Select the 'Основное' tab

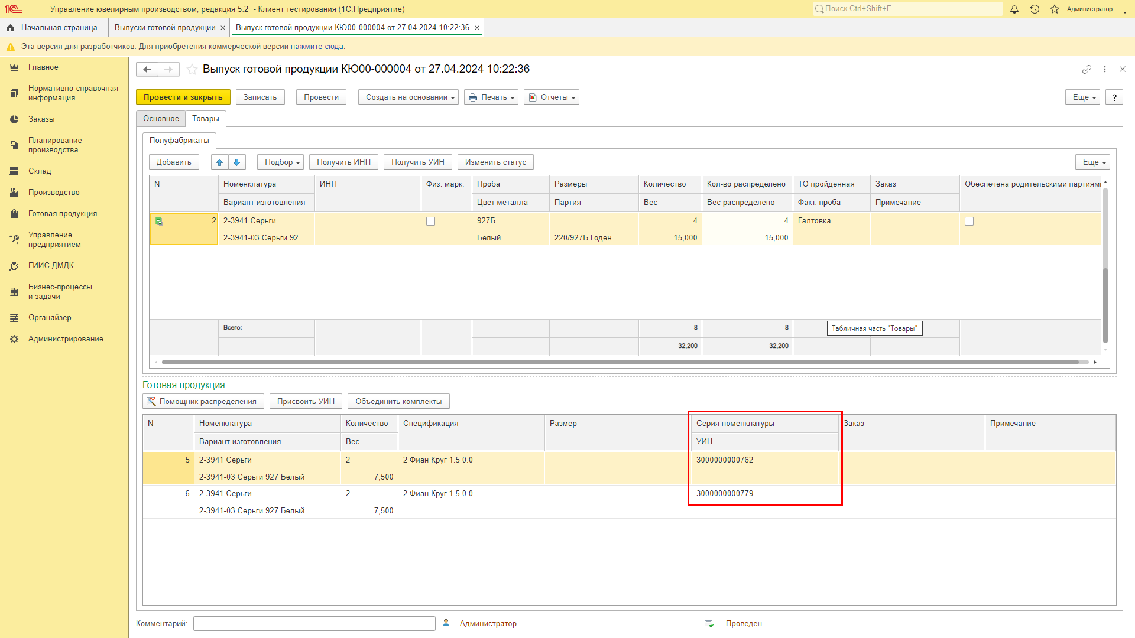(x=161, y=118)
